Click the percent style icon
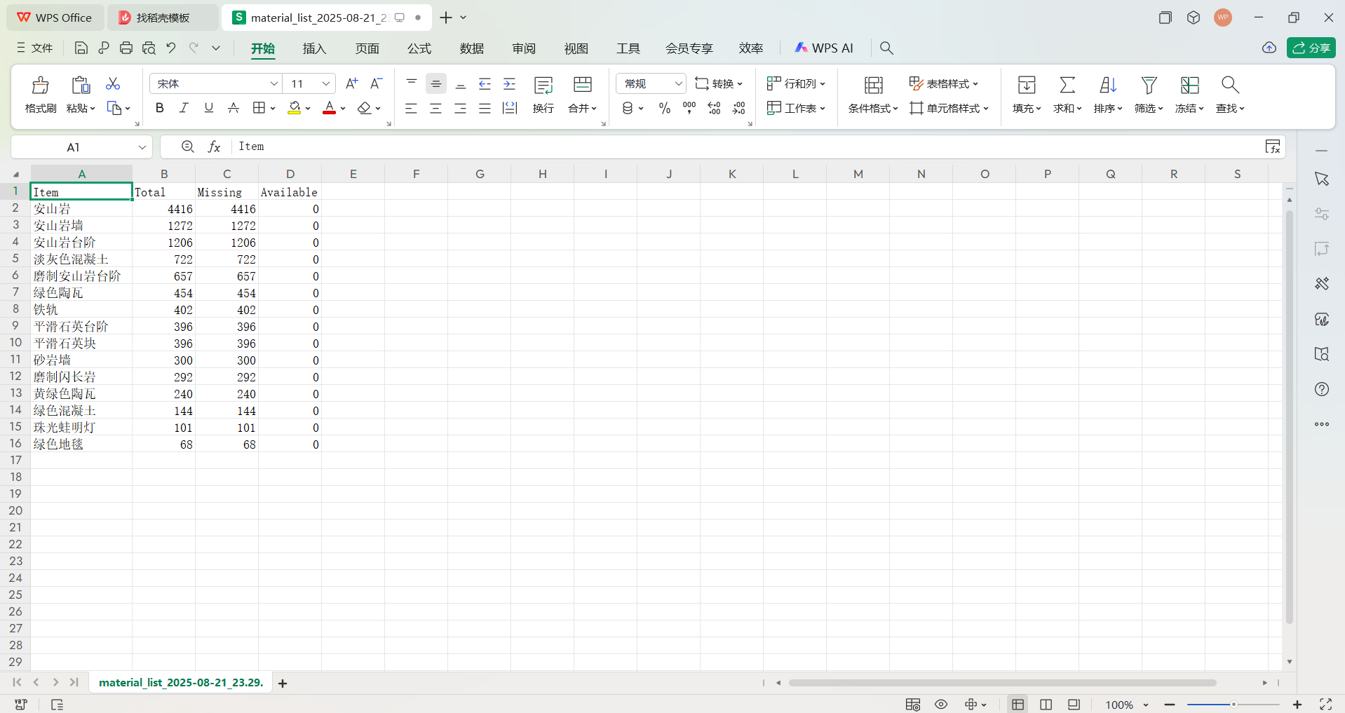The width and height of the screenshot is (1345, 713). pyautogui.click(x=665, y=108)
